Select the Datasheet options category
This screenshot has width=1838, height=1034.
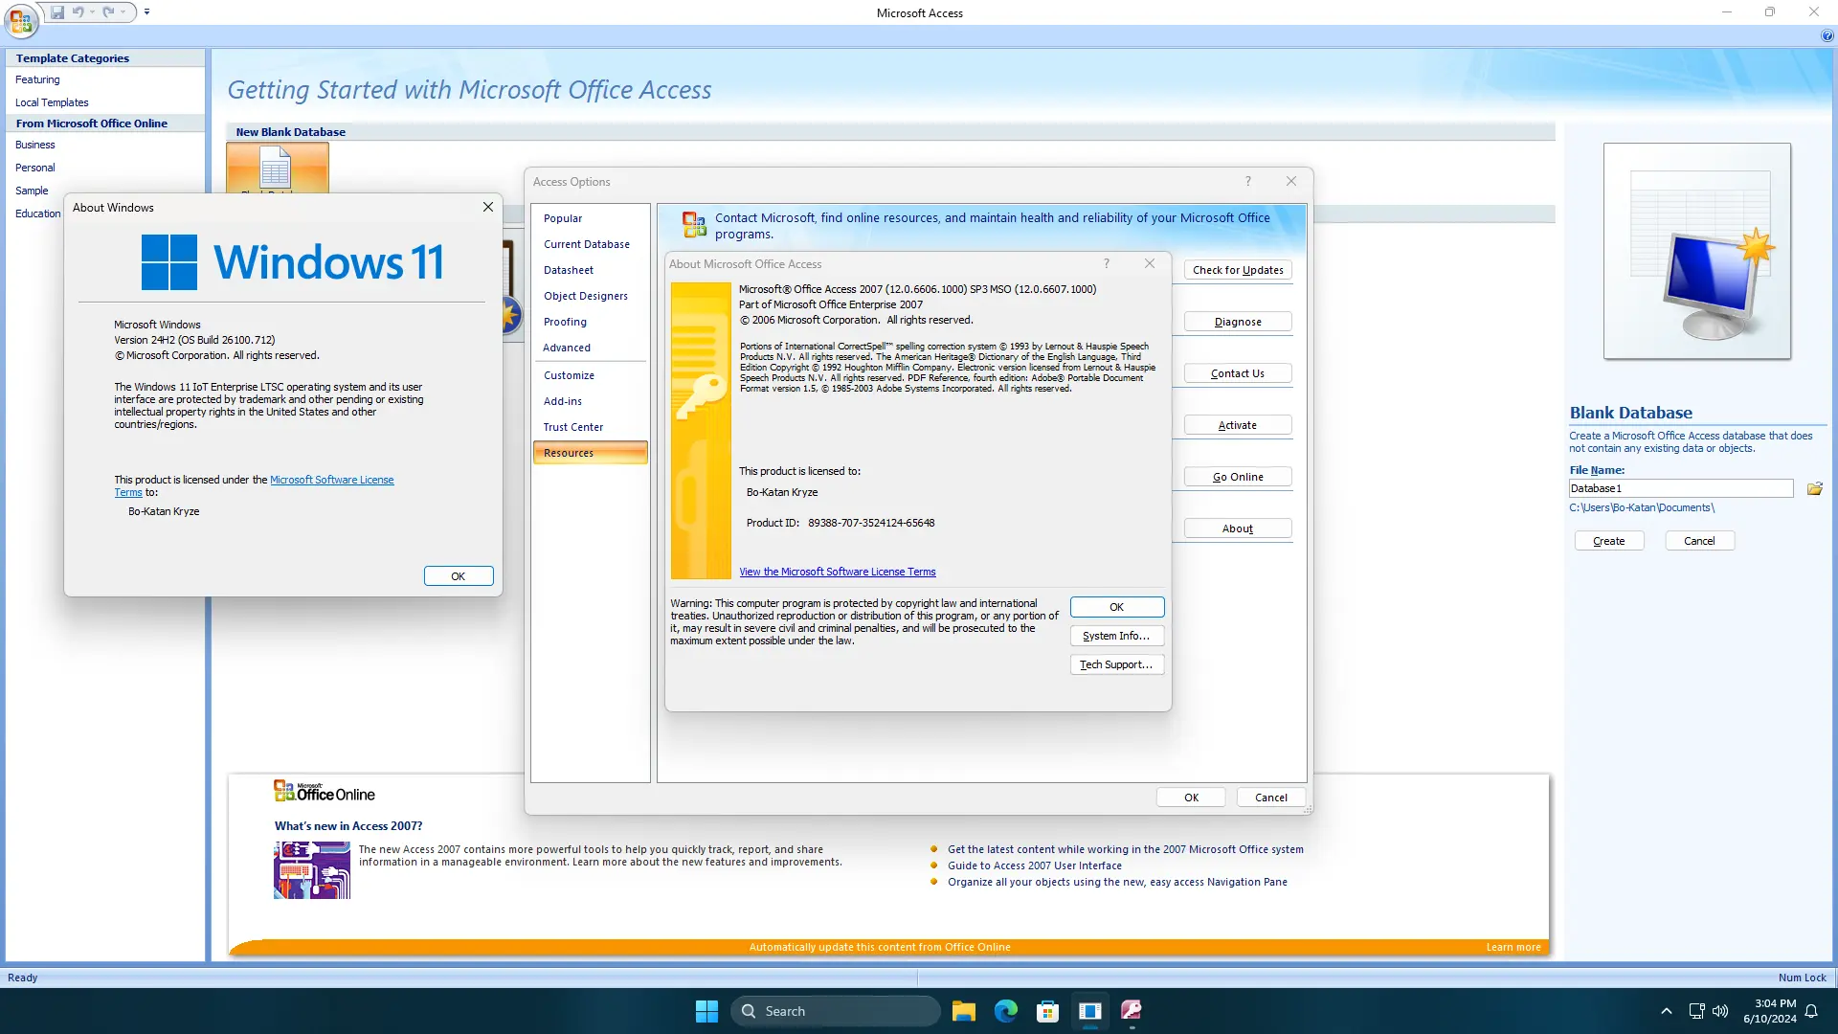point(590,270)
